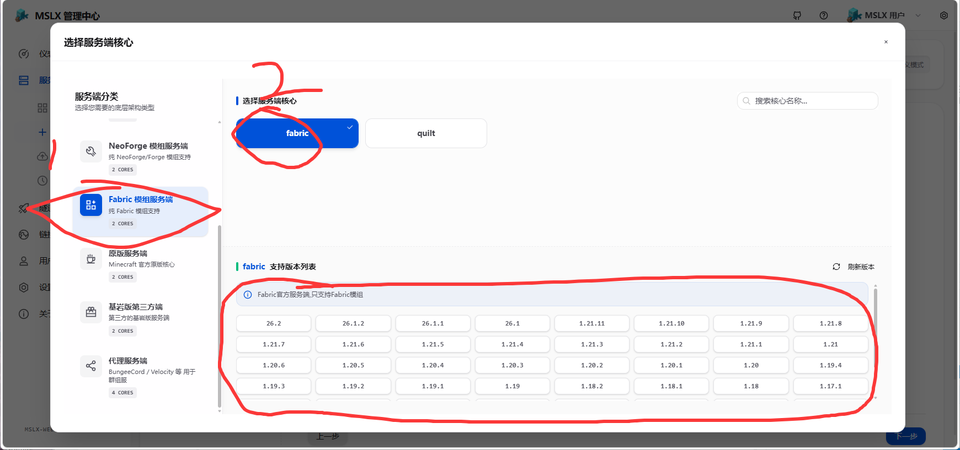This screenshot has width=960, height=450.
Task: Pick version 1.17.1
Action: (831, 386)
